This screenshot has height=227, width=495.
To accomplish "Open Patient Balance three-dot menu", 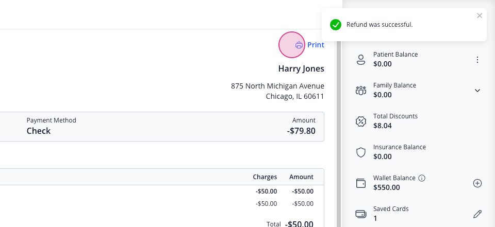I will pyautogui.click(x=477, y=60).
